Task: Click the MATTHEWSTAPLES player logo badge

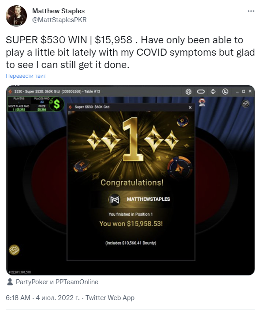Action: 115,199
